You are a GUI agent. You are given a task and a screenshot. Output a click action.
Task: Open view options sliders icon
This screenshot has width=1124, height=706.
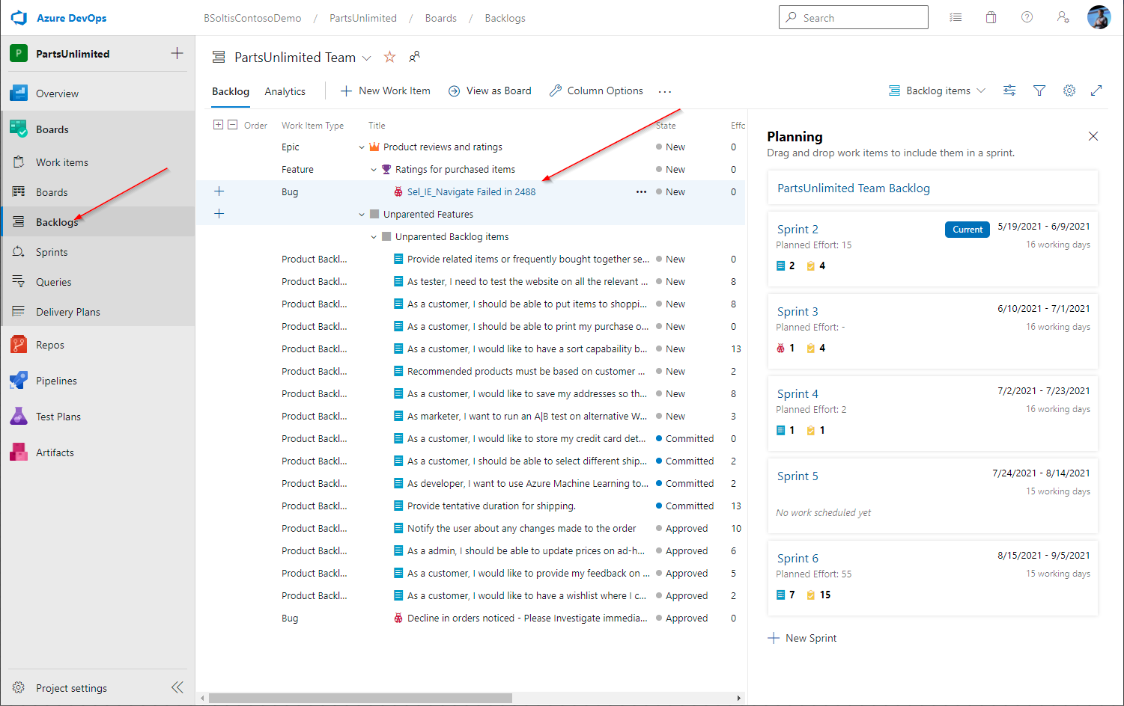point(1009,90)
